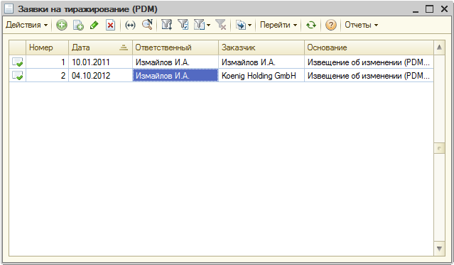
Task: Click the scrollbar down arrow
Action: pos(439,249)
